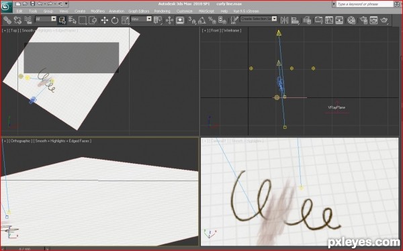Open the Manage Layers dialog
The width and height of the screenshot is (403, 251).
(x=307, y=20)
